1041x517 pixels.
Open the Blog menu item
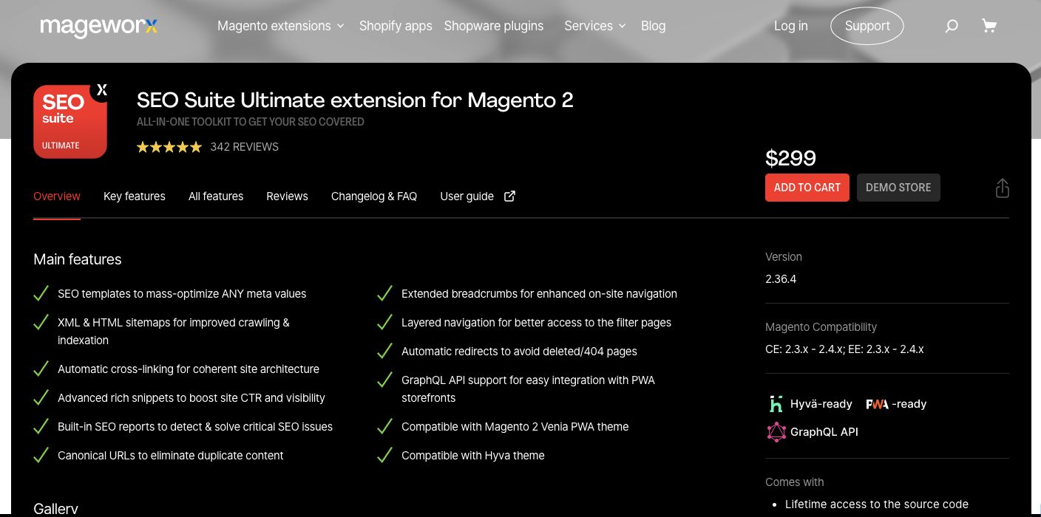pyautogui.click(x=654, y=26)
